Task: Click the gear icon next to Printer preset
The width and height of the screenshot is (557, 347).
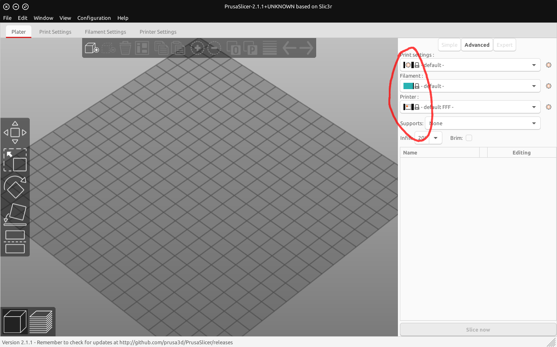Action: point(549,107)
